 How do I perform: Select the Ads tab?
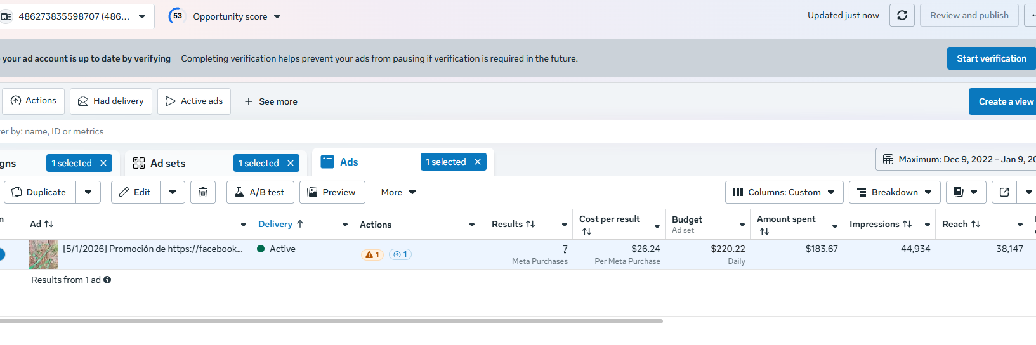coord(348,162)
